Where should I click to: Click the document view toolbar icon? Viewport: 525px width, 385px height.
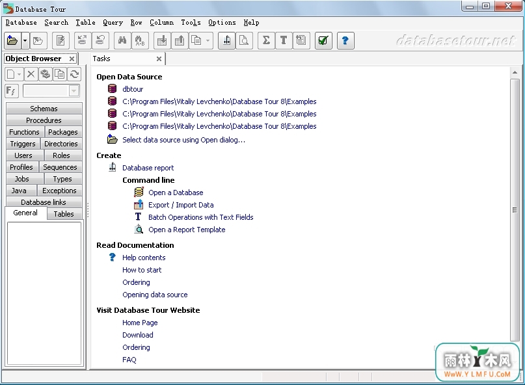pyautogui.click(x=301, y=41)
